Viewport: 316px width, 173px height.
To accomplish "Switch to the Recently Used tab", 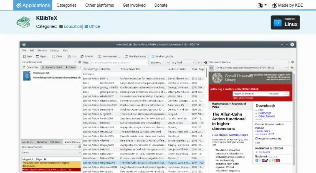I will (x=52, y=68).
